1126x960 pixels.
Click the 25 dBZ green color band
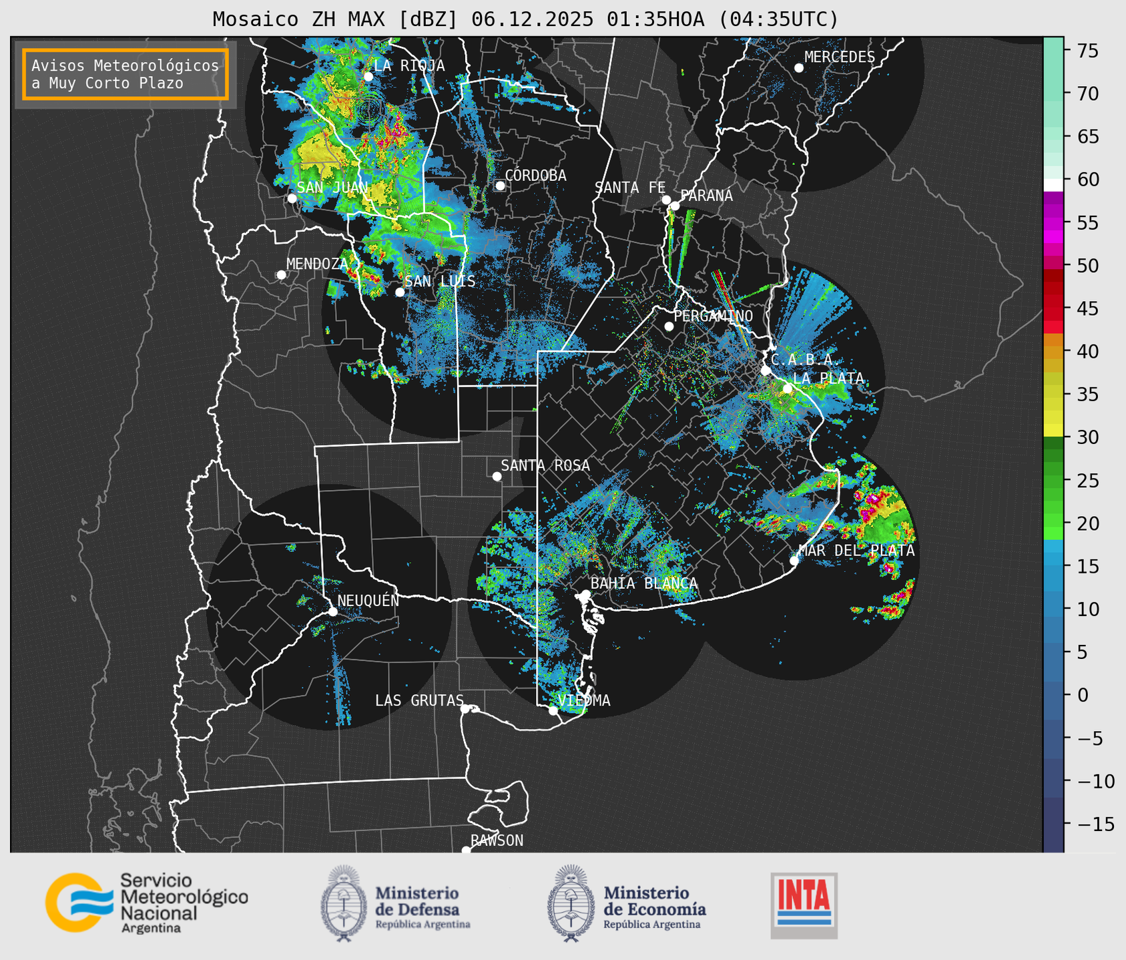[1053, 481]
